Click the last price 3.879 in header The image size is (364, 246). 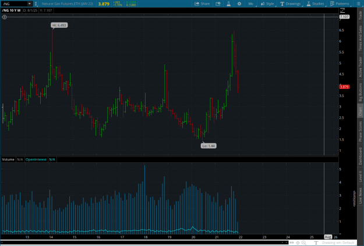(104, 4)
